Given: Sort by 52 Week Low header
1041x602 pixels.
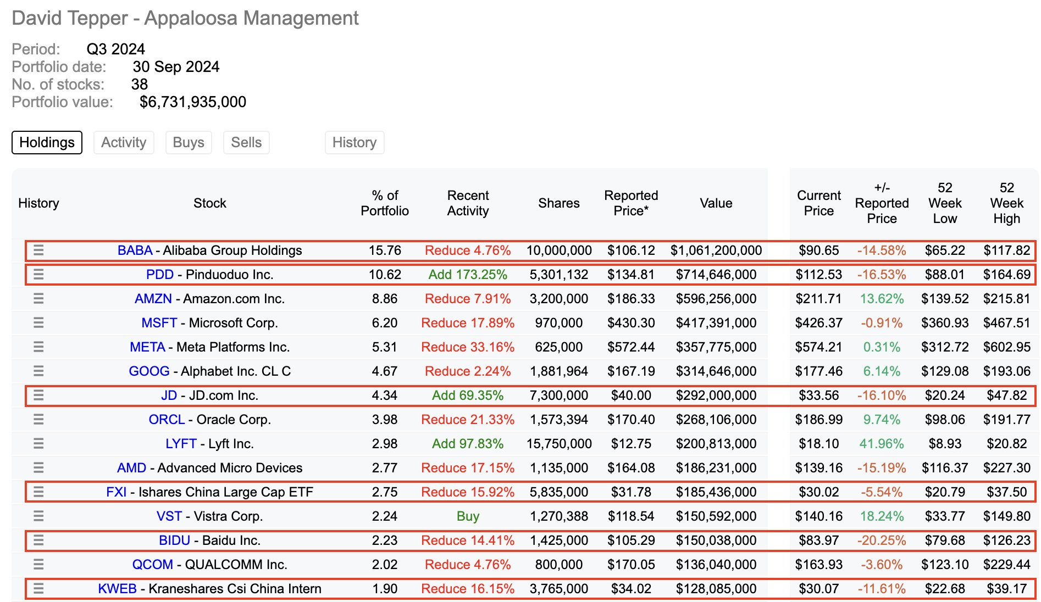Looking at the screenshot, I should (945, 203).
